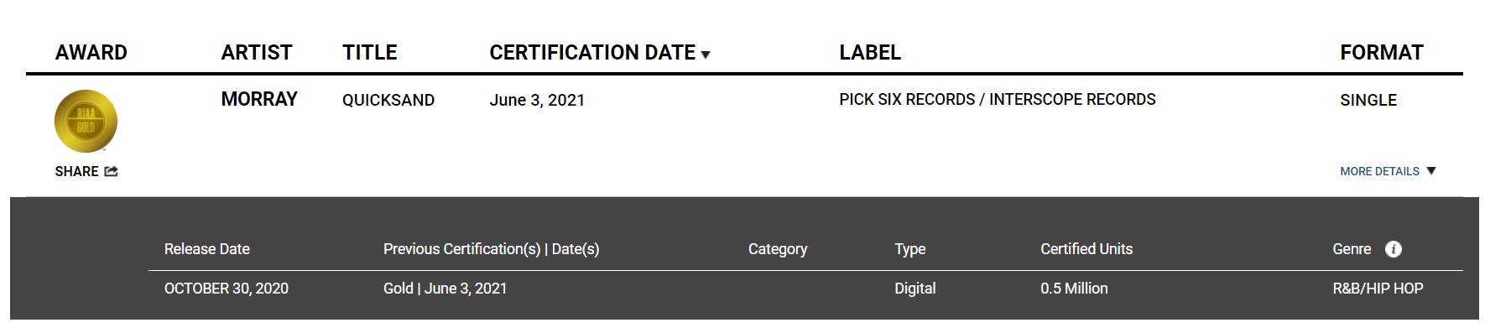The height and width of the screenshot is (333, 1485).
Task: Select the song title QUICKSAND
Action: 388,101
